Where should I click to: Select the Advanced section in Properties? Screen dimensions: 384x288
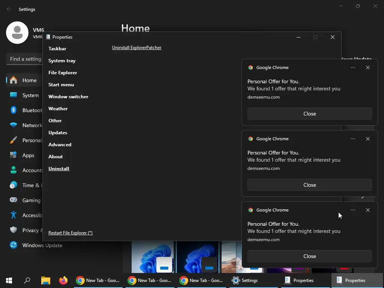60,144
